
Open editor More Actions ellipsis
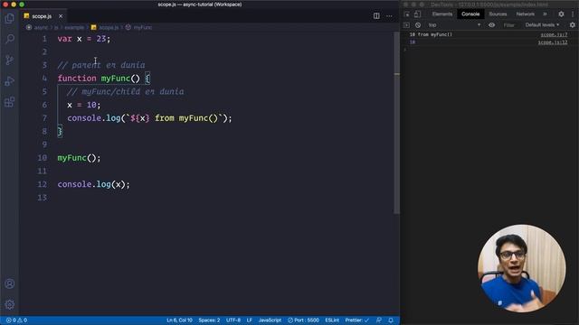[x=389, y=16]
